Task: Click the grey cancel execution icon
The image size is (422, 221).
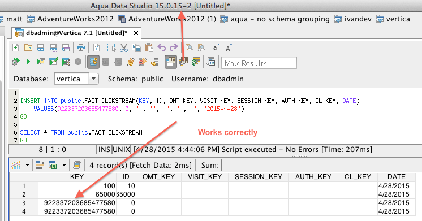Action: (x=78, y=62)
